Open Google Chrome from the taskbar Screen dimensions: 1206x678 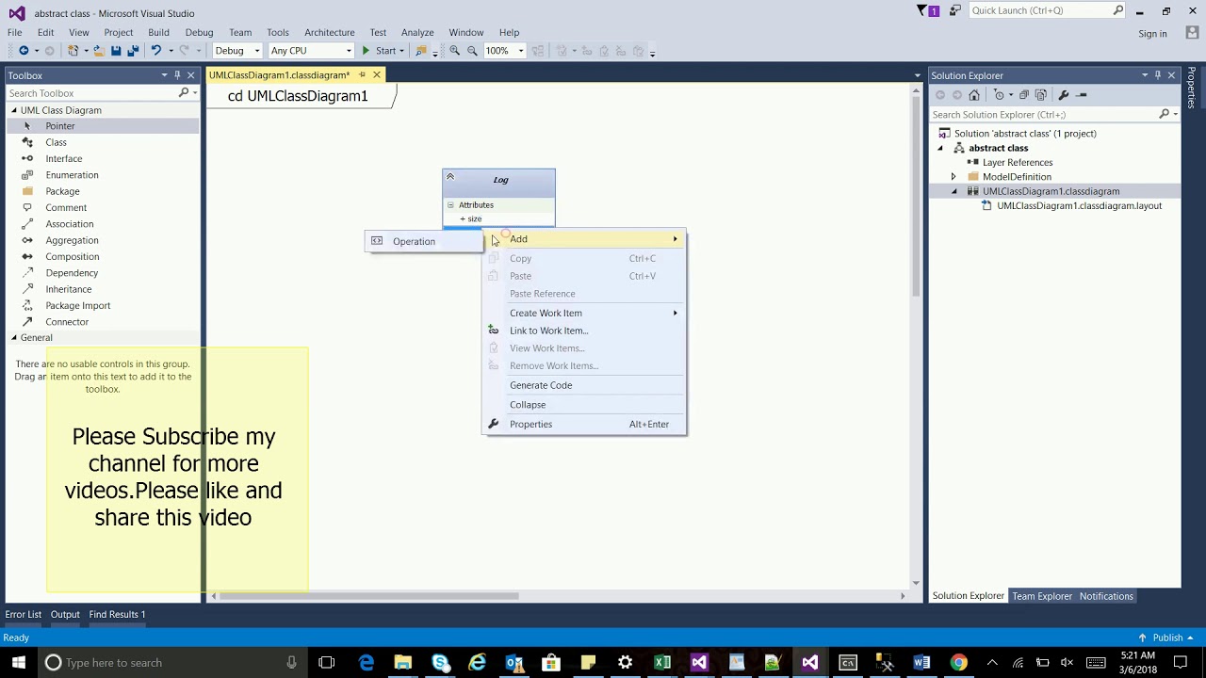(x=958, y=663)
